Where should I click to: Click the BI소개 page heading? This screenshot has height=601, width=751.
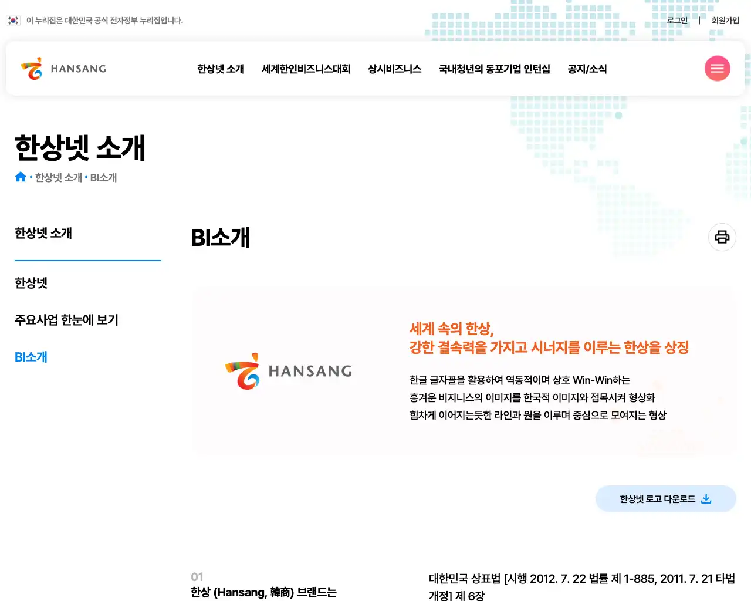(221, 238)
